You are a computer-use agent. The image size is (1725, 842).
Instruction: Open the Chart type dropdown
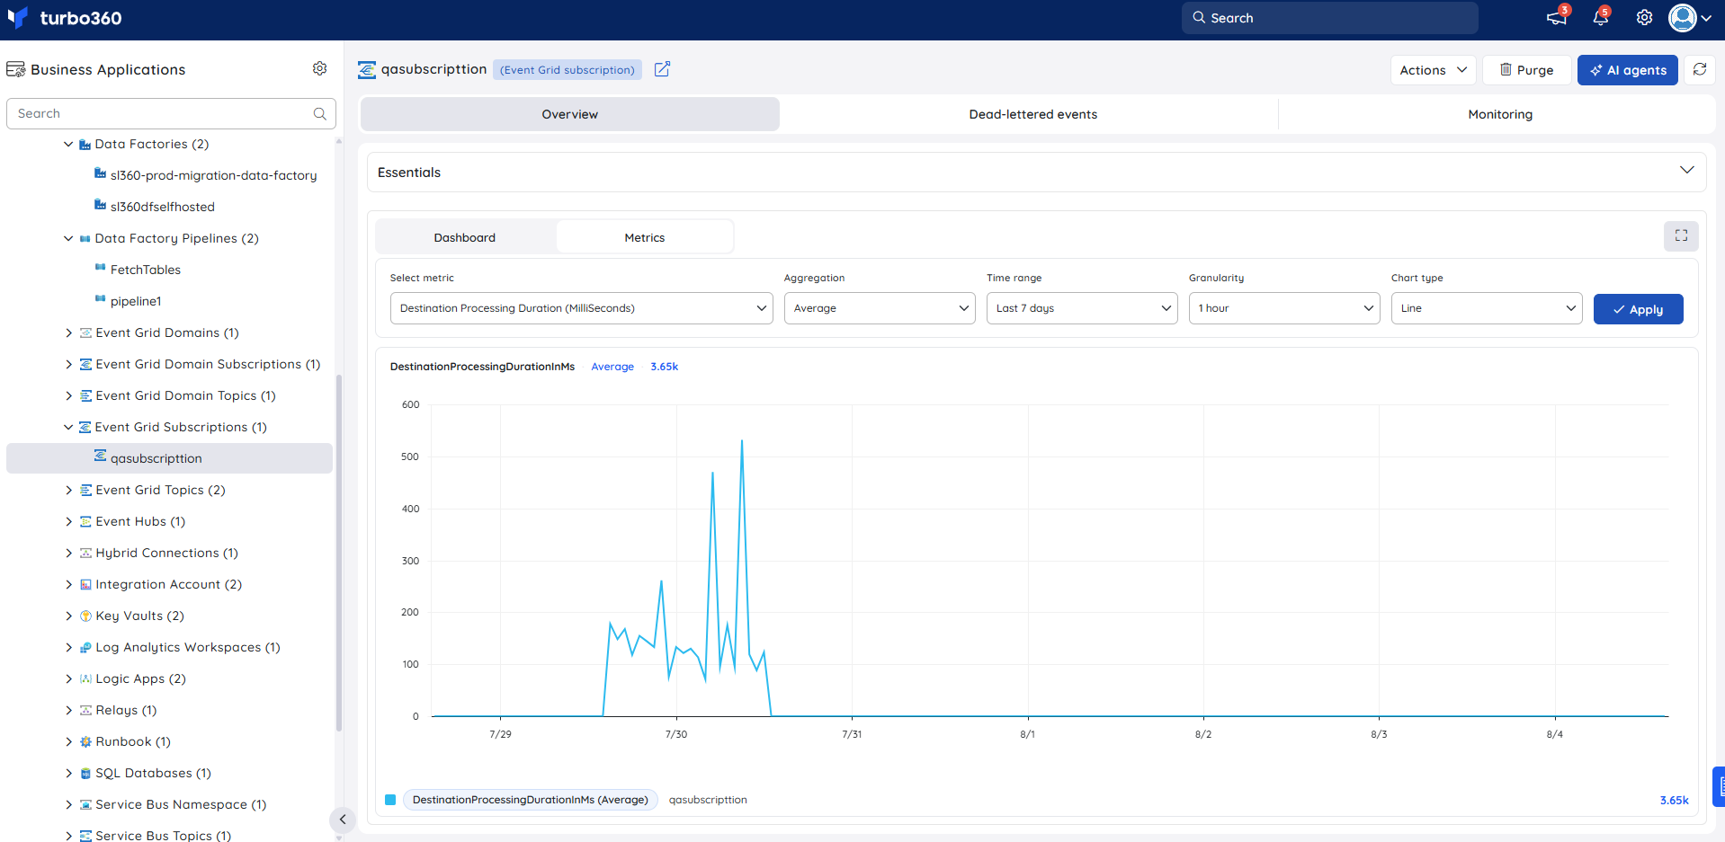pyautogui.click(x=1487, y=308)
